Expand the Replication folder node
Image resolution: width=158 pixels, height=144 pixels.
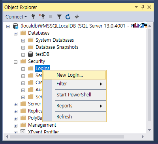pos(15,112)
